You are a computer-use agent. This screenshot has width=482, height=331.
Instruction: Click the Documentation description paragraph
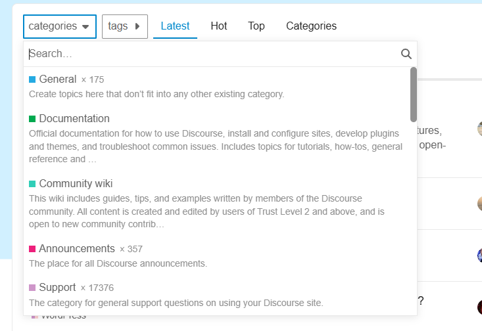pos(216,146)
